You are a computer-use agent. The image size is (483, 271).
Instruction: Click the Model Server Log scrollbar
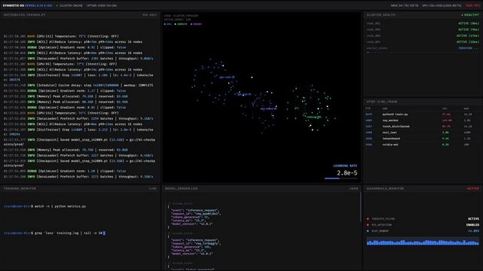pyautogui.click(x=360, y=207)
